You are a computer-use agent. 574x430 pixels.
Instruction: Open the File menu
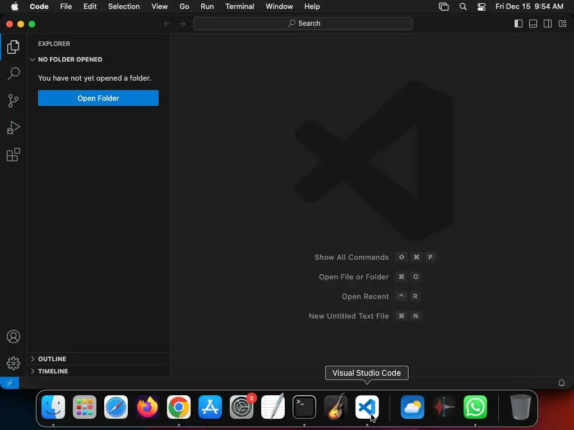coord(66,7)
